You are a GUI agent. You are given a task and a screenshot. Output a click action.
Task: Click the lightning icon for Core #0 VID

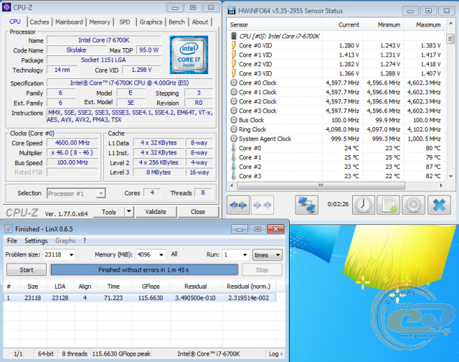(234, 45)
